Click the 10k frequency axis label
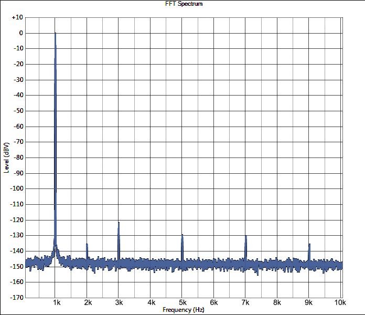Image resolution: width=365 pixels, height=315 pixels. click(340, 302)
